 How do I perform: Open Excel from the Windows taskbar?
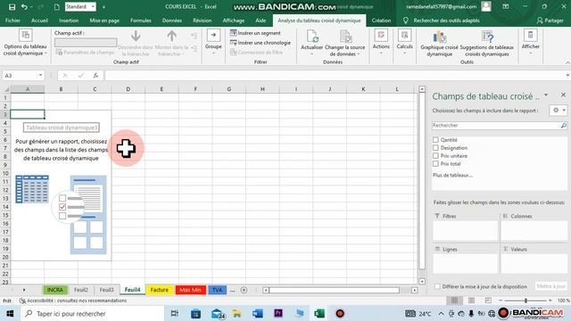[319, 313]
